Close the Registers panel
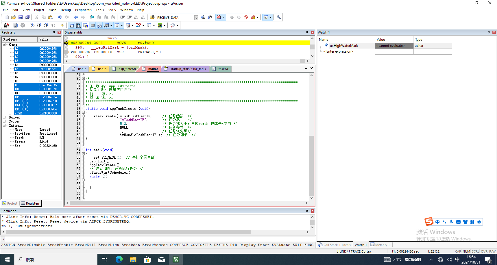497x265 pixels. [59, 32]
